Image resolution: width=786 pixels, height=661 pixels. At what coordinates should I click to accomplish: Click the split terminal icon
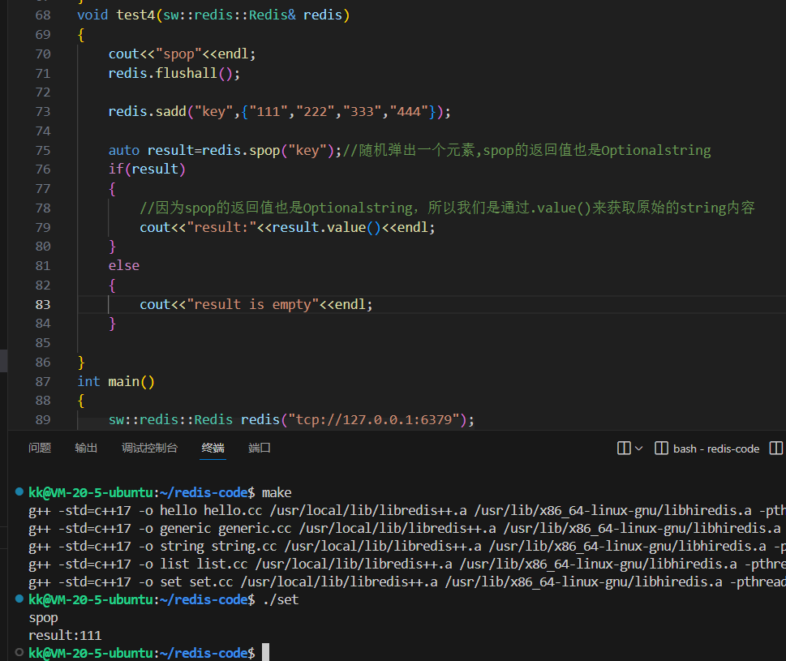pyautogui.click(x=624, y=448)
